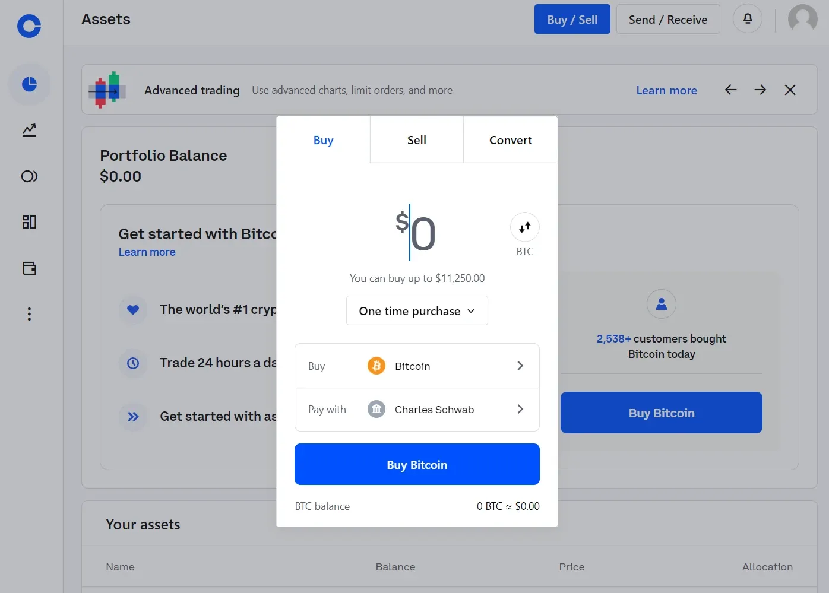Go to previous banner with left arrow

pos(731,90)
